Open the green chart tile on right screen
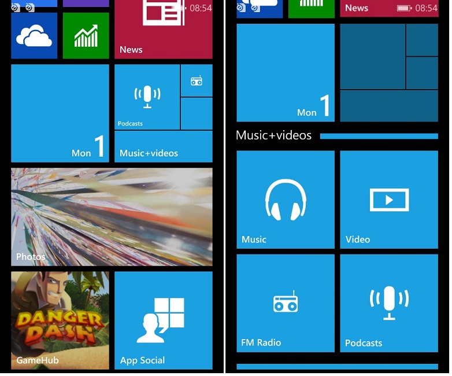Image resolution: width=452 pixels, height=376 pixels. point(312,9)
